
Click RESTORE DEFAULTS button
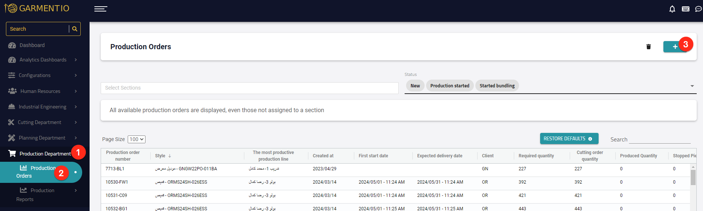pos(569,138)
